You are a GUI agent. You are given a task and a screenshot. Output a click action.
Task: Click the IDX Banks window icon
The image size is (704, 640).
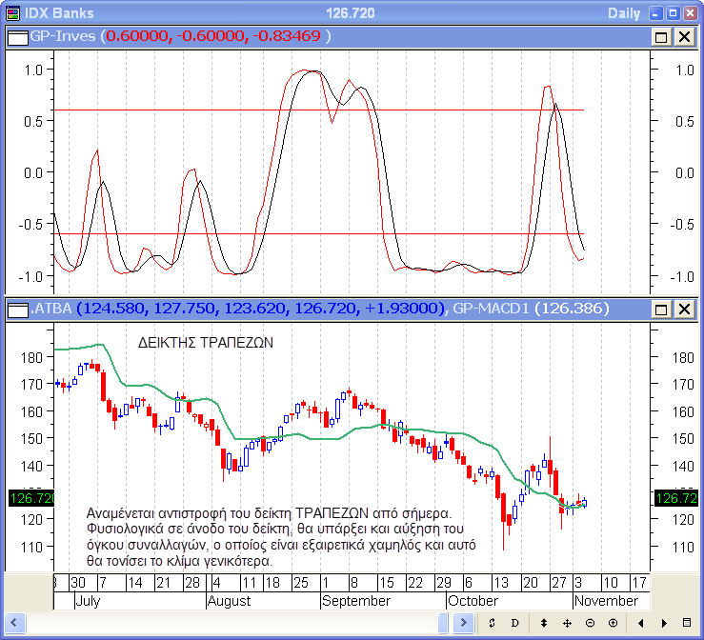pyautogui.click(x=13, y=12)
